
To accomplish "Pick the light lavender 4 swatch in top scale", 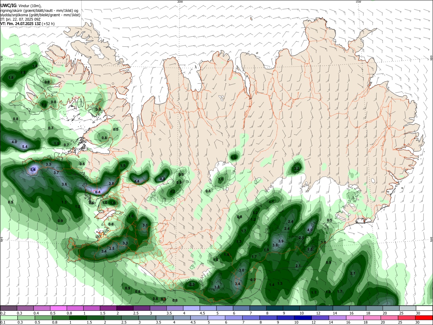I will [191, 308].
